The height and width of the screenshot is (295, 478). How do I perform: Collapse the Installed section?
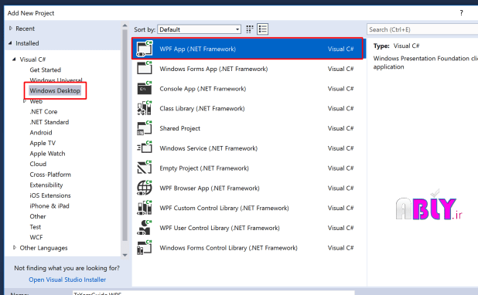(x=10, y=43)
